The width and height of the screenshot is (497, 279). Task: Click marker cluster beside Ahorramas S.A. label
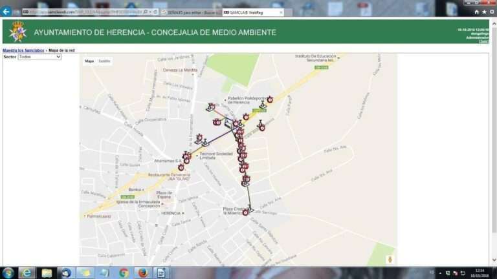186,157
